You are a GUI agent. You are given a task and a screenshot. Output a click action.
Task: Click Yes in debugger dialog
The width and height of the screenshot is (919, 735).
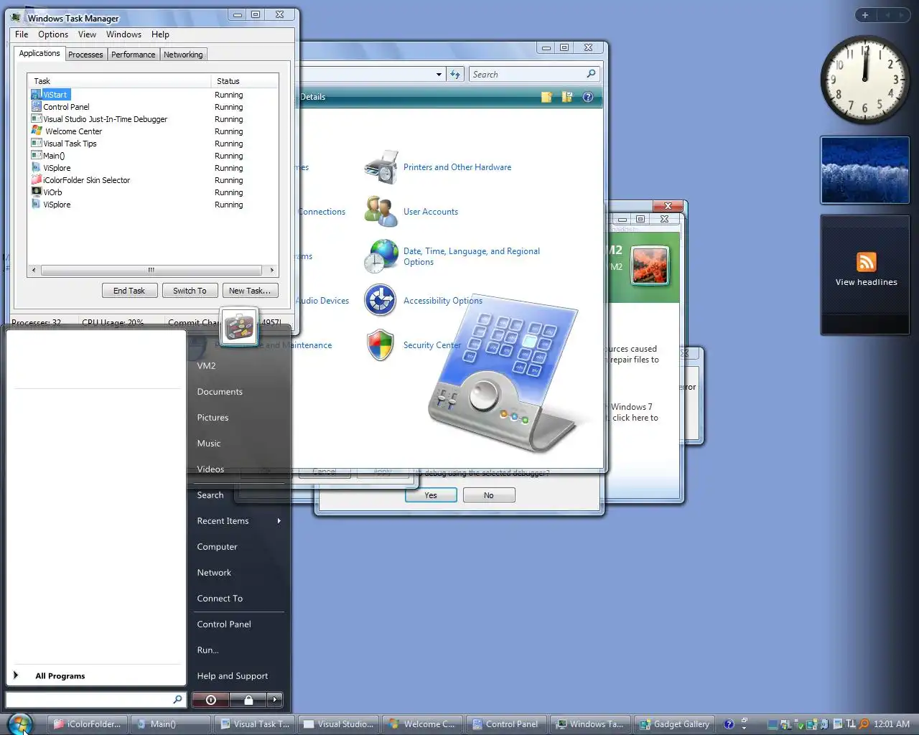pyautogui.click(x=431, y=495)
